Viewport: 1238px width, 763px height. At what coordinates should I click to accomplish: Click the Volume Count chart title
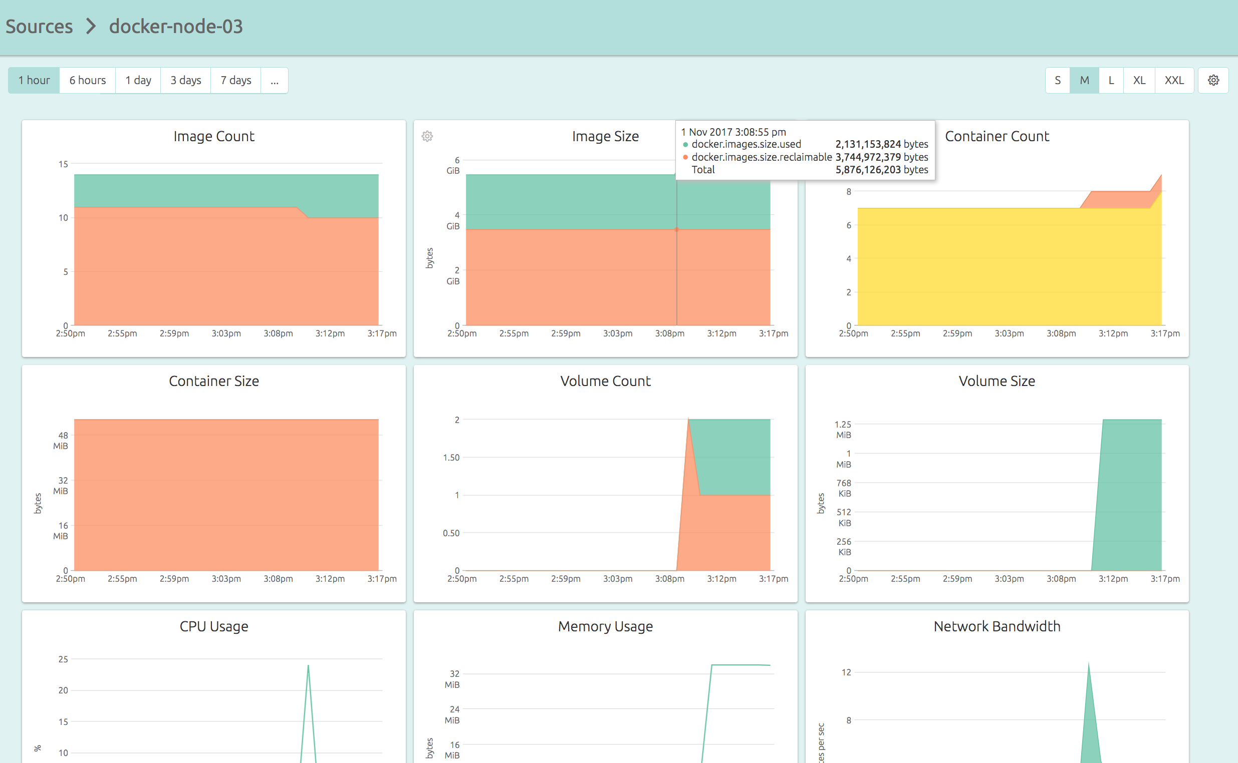tap(605, 381)
